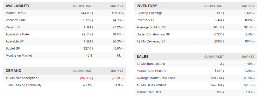
Task: Click the up arrow beside submarket Market Rent $44.37
Action: [93, 13]
